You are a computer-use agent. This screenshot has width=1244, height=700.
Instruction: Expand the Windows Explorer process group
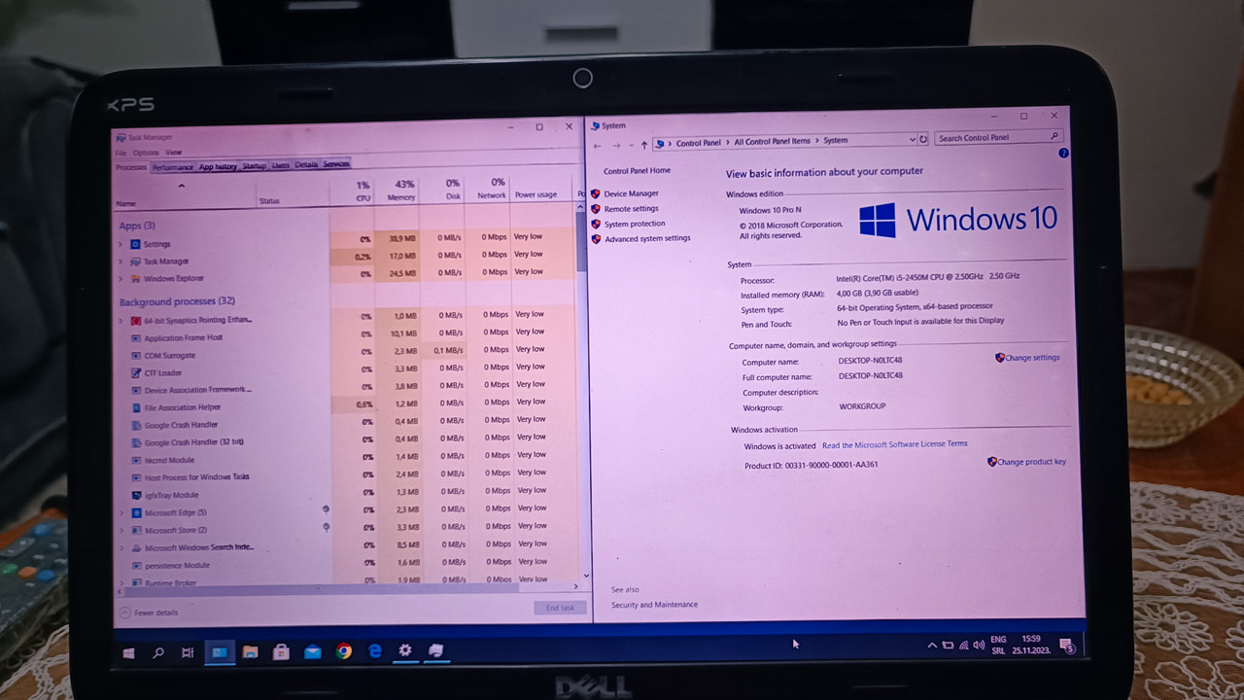tap(121, 279)
